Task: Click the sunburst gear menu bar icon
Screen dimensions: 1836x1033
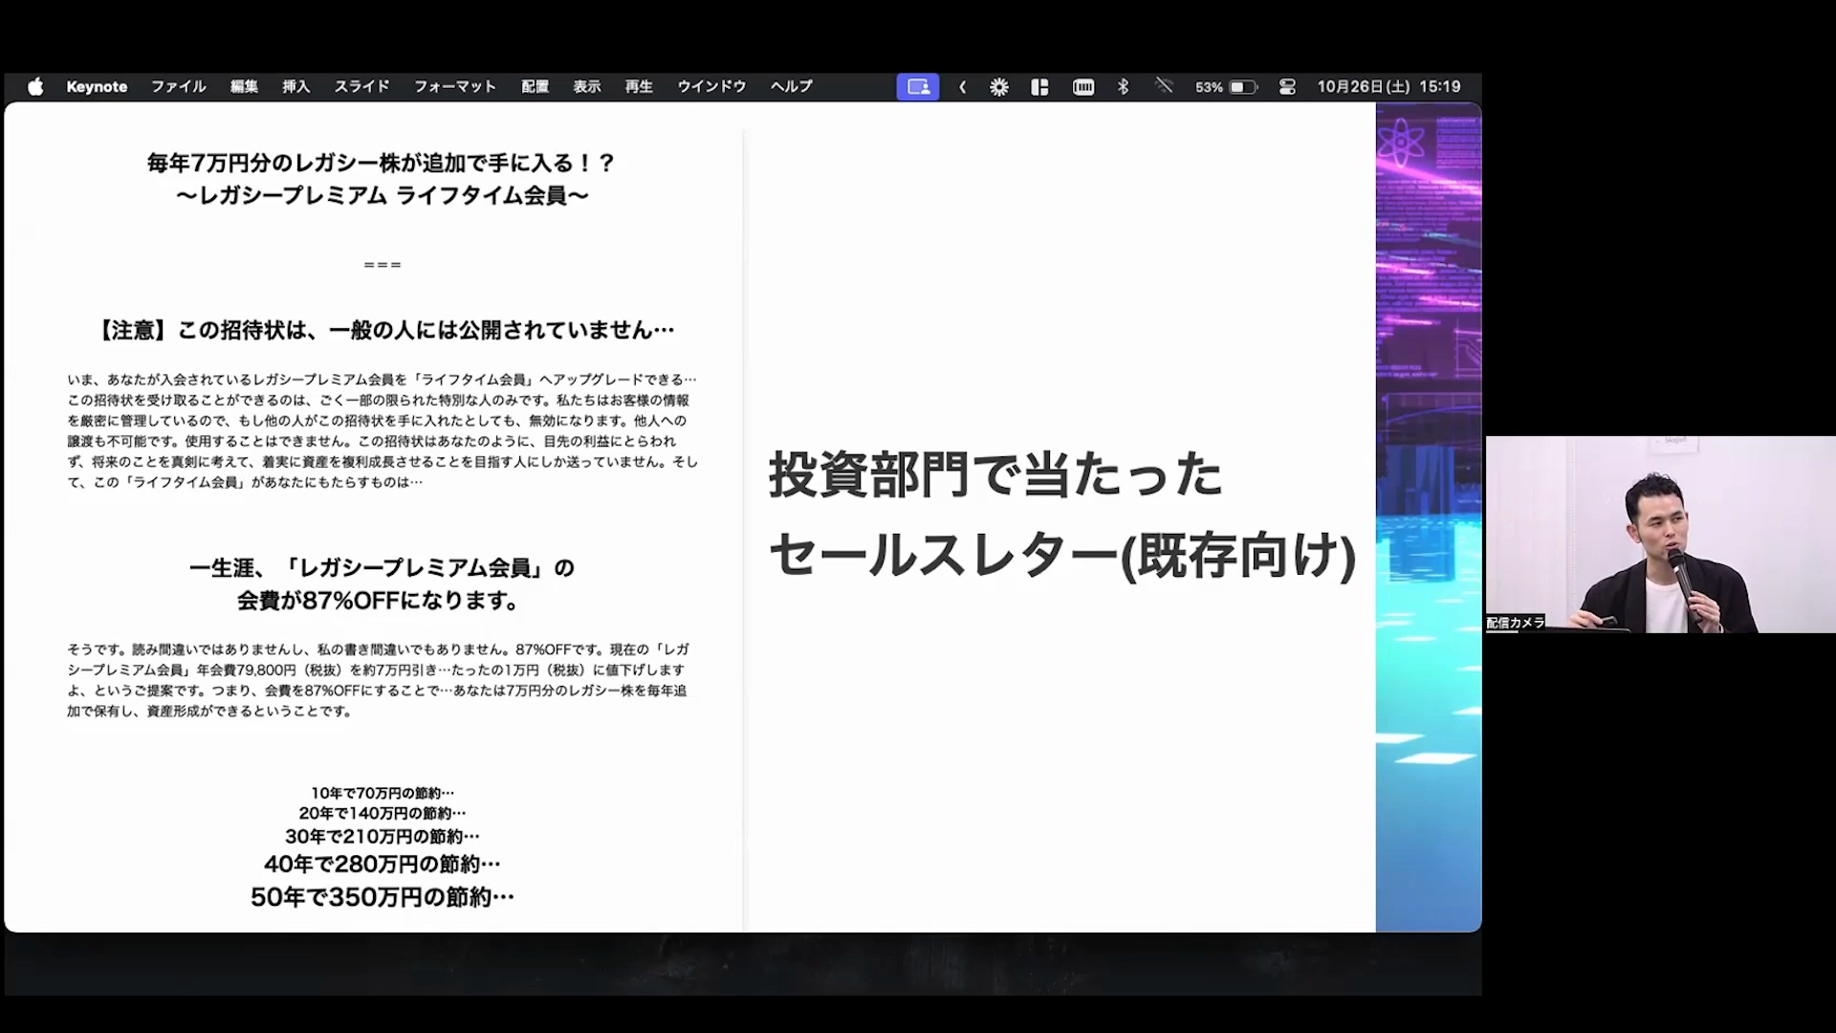Action: click(x=999, y=87)
